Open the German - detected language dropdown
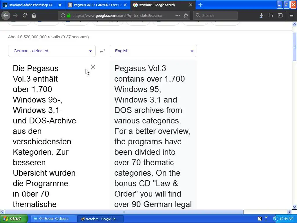The image size is (297, 223). (52, 51)
